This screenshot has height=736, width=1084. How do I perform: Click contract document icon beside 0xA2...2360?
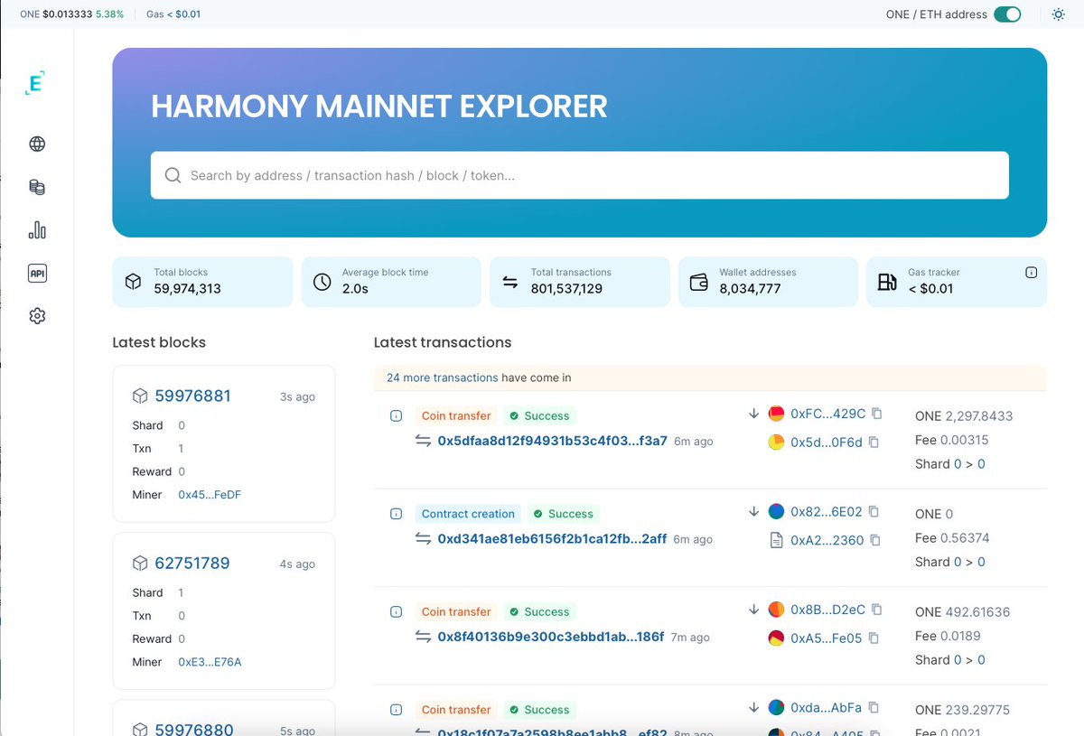tap(776, 540)
